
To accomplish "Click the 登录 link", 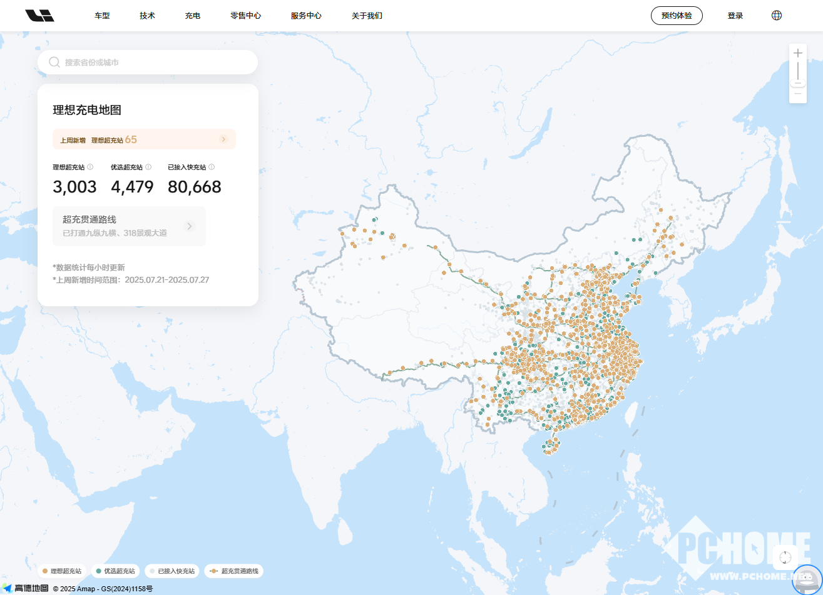I will [x=735, y=16].
